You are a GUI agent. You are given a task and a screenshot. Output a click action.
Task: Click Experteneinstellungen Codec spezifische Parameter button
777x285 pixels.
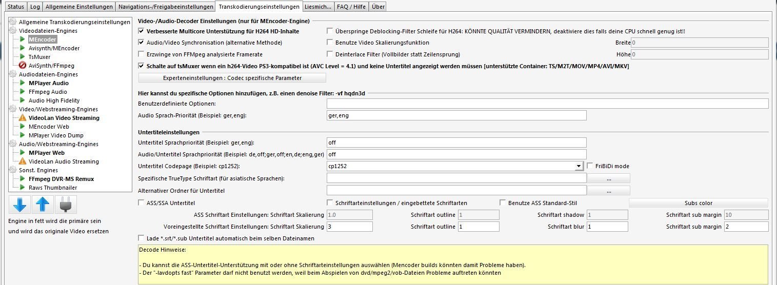pos(232,78)
